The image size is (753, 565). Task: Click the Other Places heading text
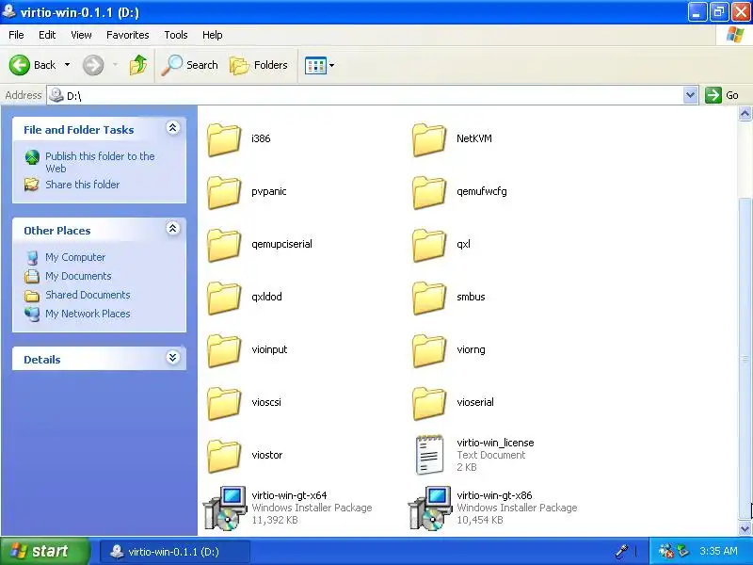click(57, 231)
